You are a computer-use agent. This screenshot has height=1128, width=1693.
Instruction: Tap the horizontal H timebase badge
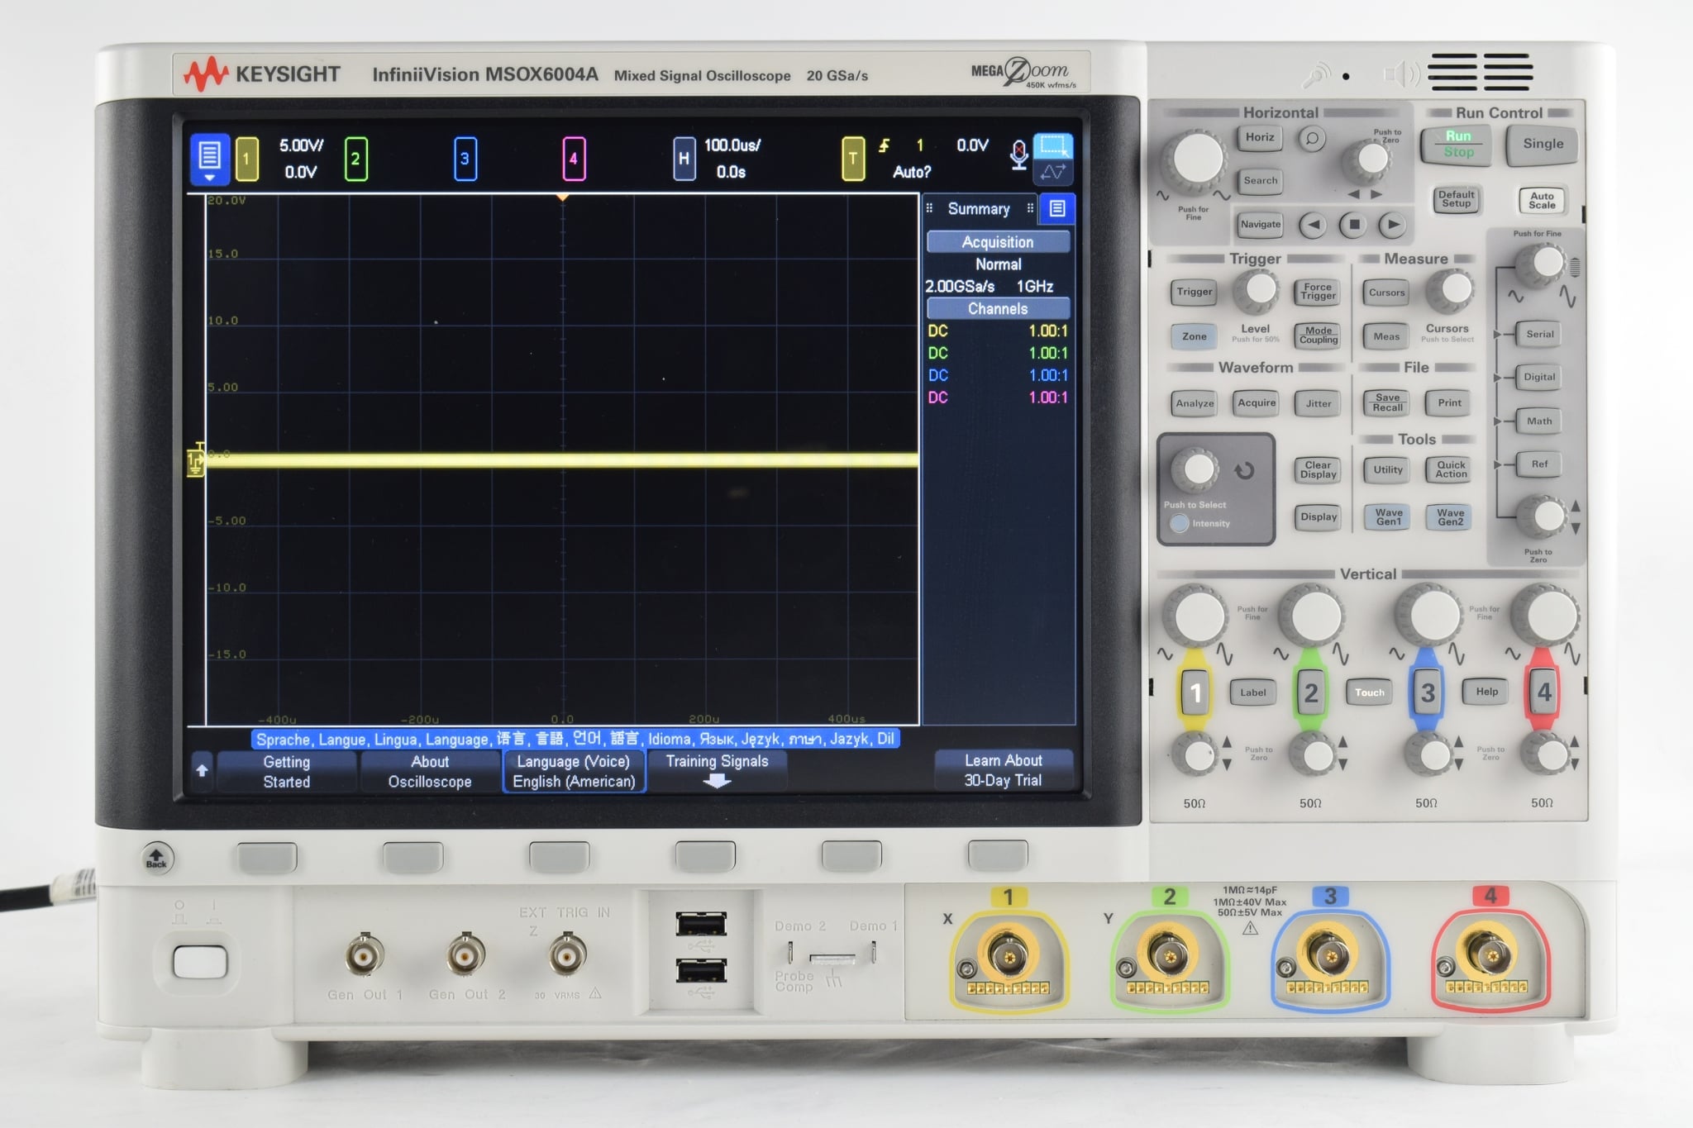684,159
